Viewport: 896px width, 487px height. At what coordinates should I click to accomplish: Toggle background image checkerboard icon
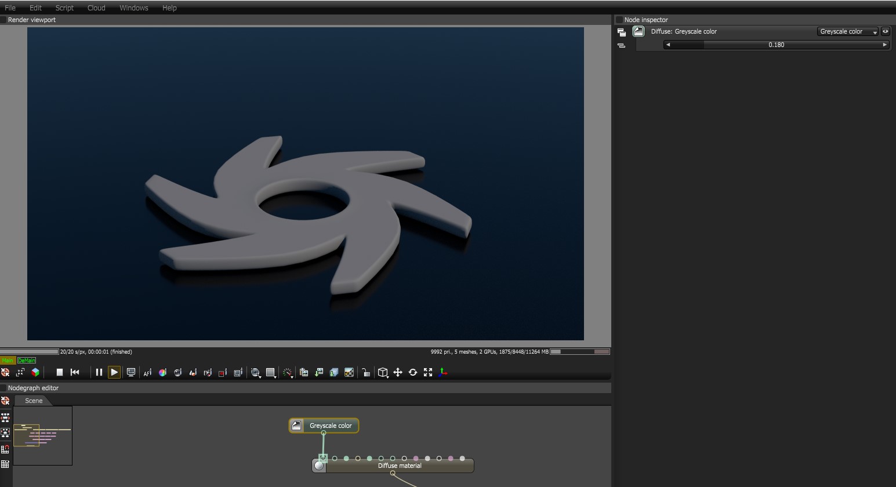pos(349,372)
